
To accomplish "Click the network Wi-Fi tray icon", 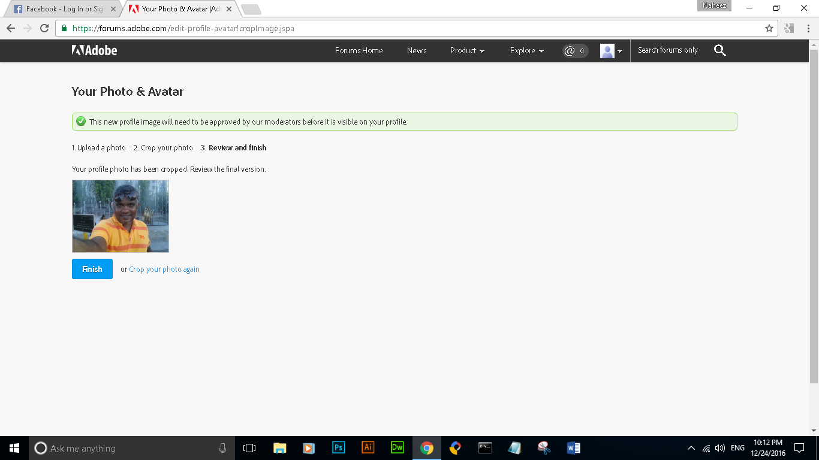I will [706, 448].
